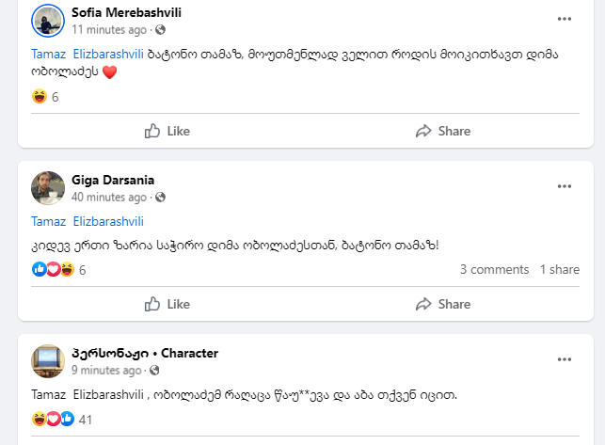Click Giga Darsania's profile avatar
Viewport: 605px width, 445px height.
tap(48, 188)
